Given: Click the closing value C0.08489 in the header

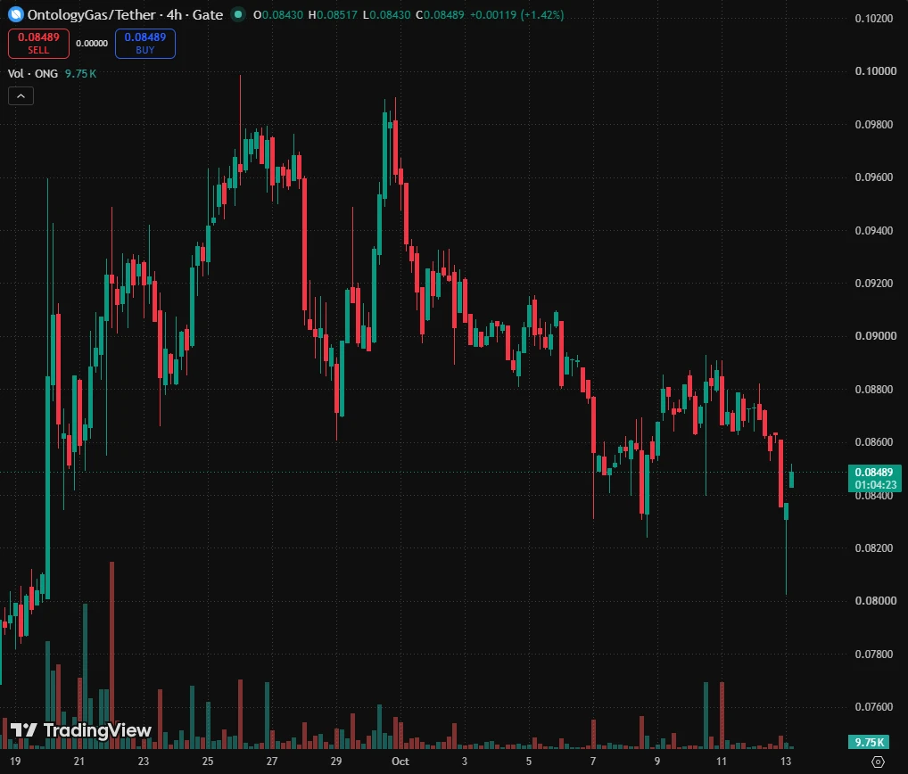Looking at the screenshot, I should (440, 14).
